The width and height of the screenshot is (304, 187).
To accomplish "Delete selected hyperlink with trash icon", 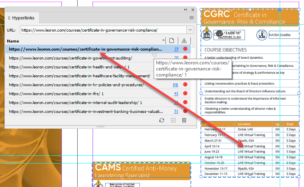I will (184, 120).
